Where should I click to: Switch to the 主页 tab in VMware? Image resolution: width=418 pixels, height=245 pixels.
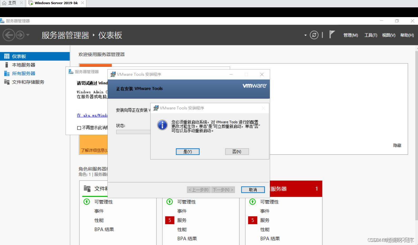[12, 3]
